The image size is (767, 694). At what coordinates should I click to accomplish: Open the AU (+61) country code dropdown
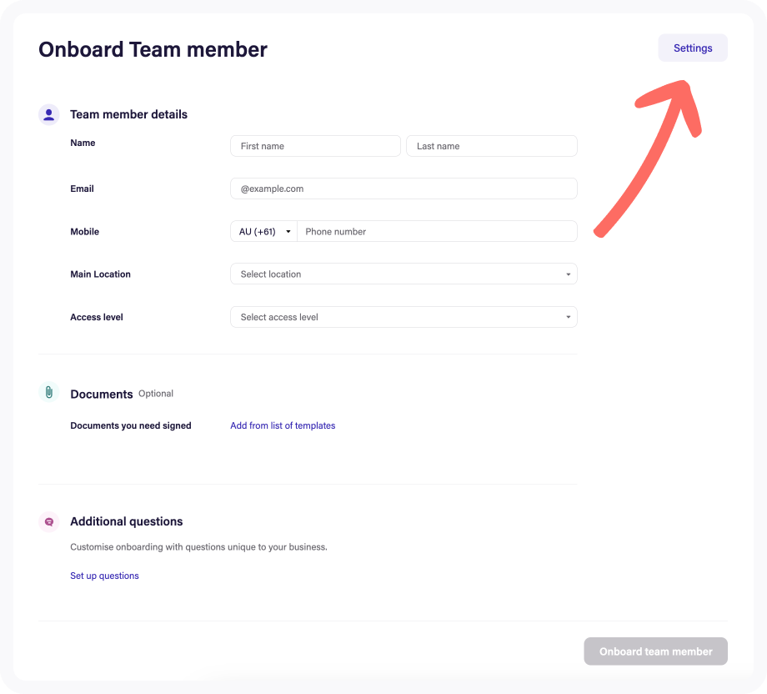(x=264, y=232)
